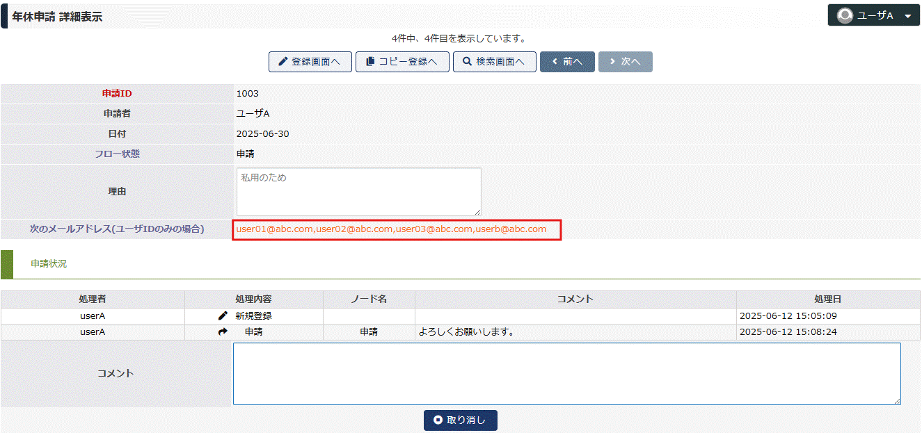
Task: Click the 次のメールアドレス(ユーザIDのみの場合) label
Action: point(117,229)
